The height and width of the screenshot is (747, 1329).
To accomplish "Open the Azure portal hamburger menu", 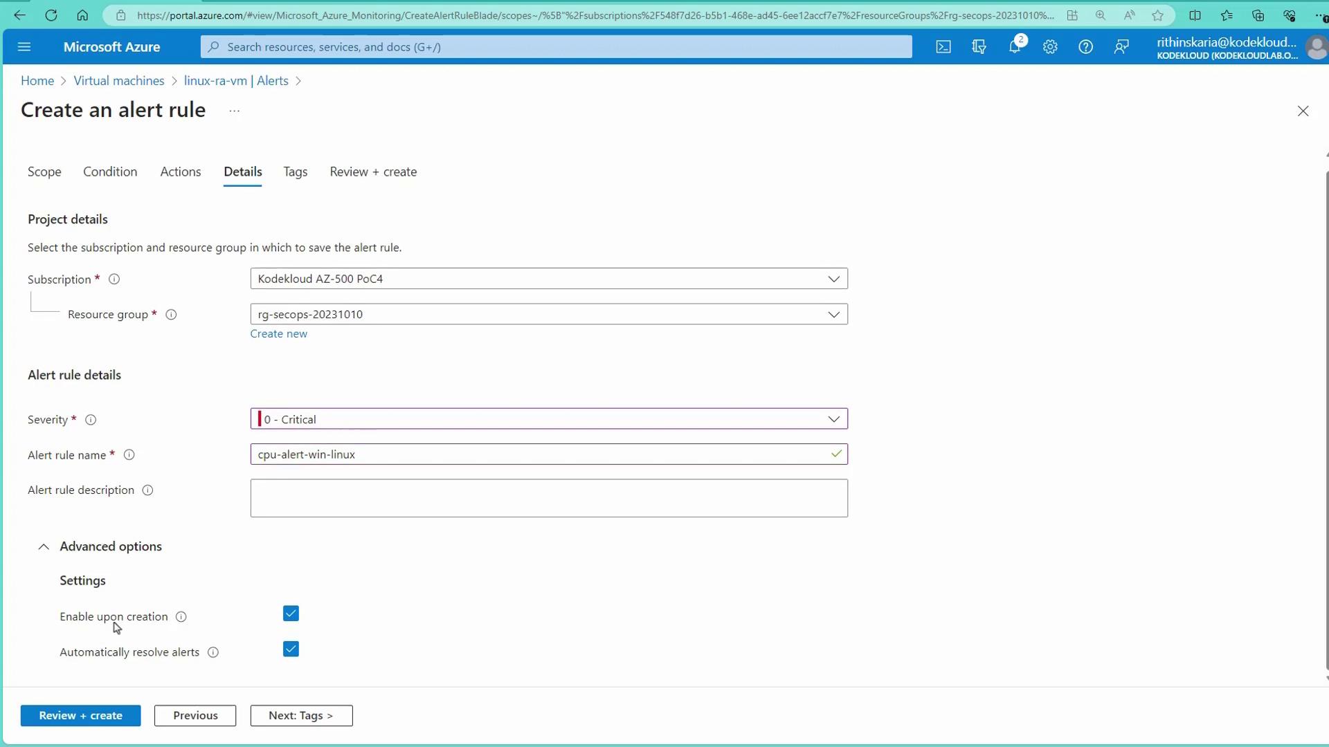I will pos(24,47).
